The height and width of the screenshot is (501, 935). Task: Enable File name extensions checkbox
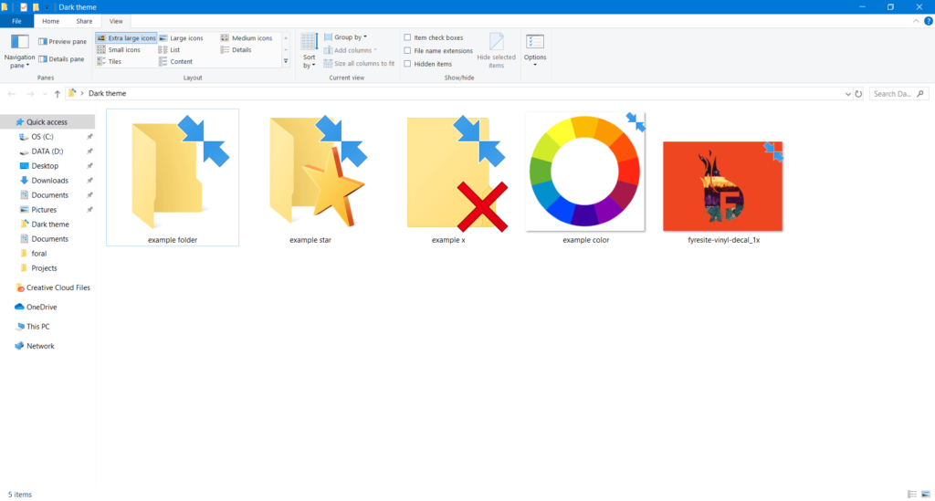point(407,50)
